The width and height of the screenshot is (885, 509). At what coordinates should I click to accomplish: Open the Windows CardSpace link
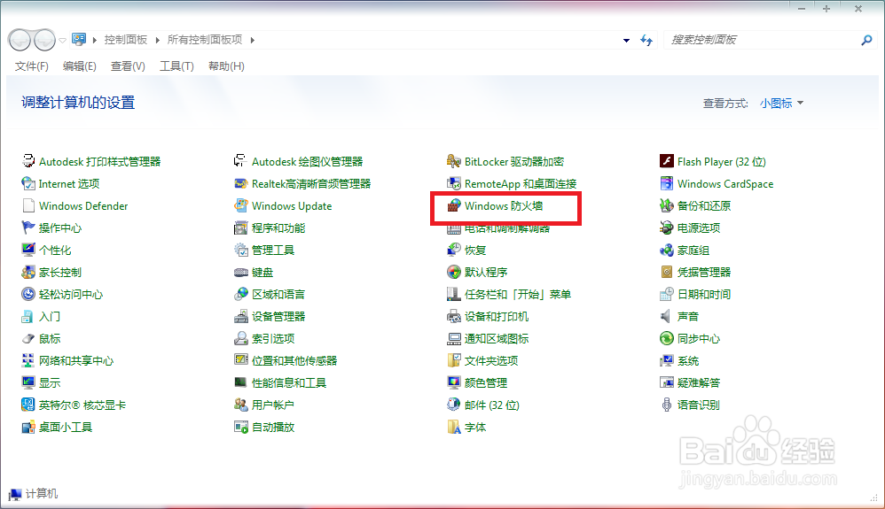pyautogui.click(x=725, y=183)
